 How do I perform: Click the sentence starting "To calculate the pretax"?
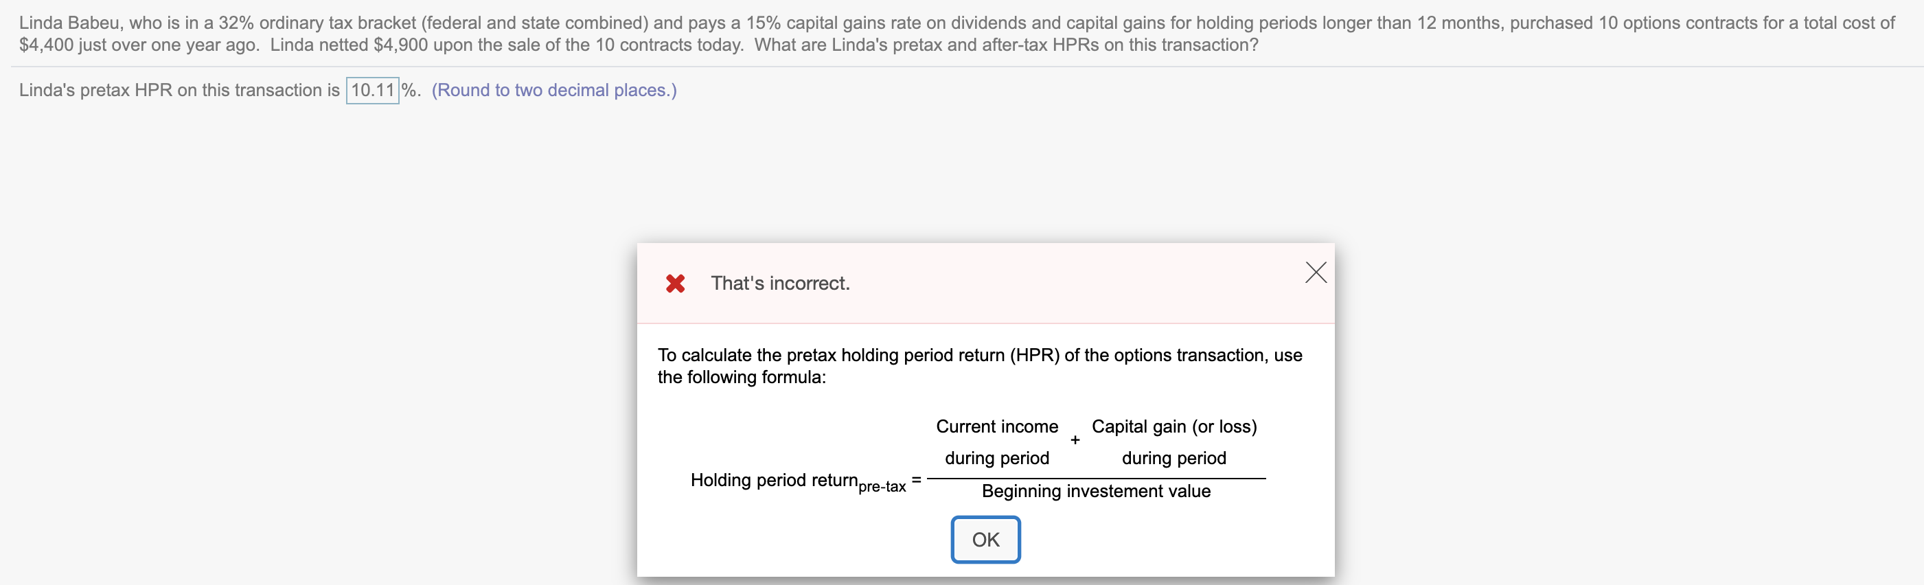pyautogui.click(x=978, y=356)
